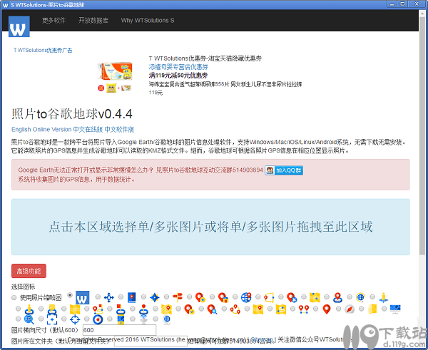Select radio beside red ball pin in ring
This screenshot has width=428, height=350.
pyautogui.click(x=133, y=309)
